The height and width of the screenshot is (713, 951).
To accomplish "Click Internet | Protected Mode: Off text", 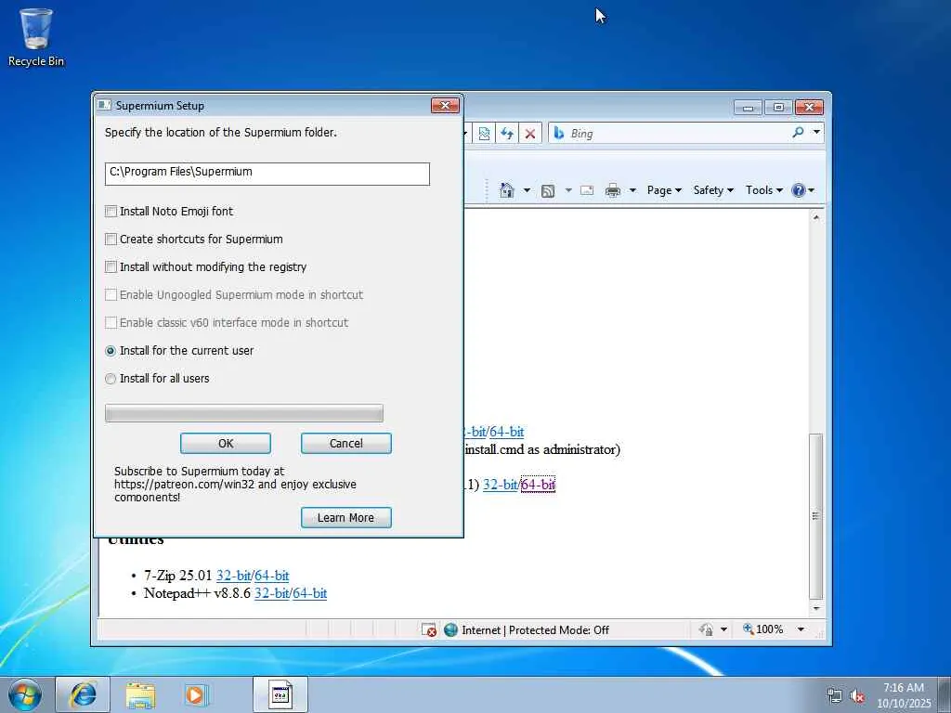I will pos(536,630).
